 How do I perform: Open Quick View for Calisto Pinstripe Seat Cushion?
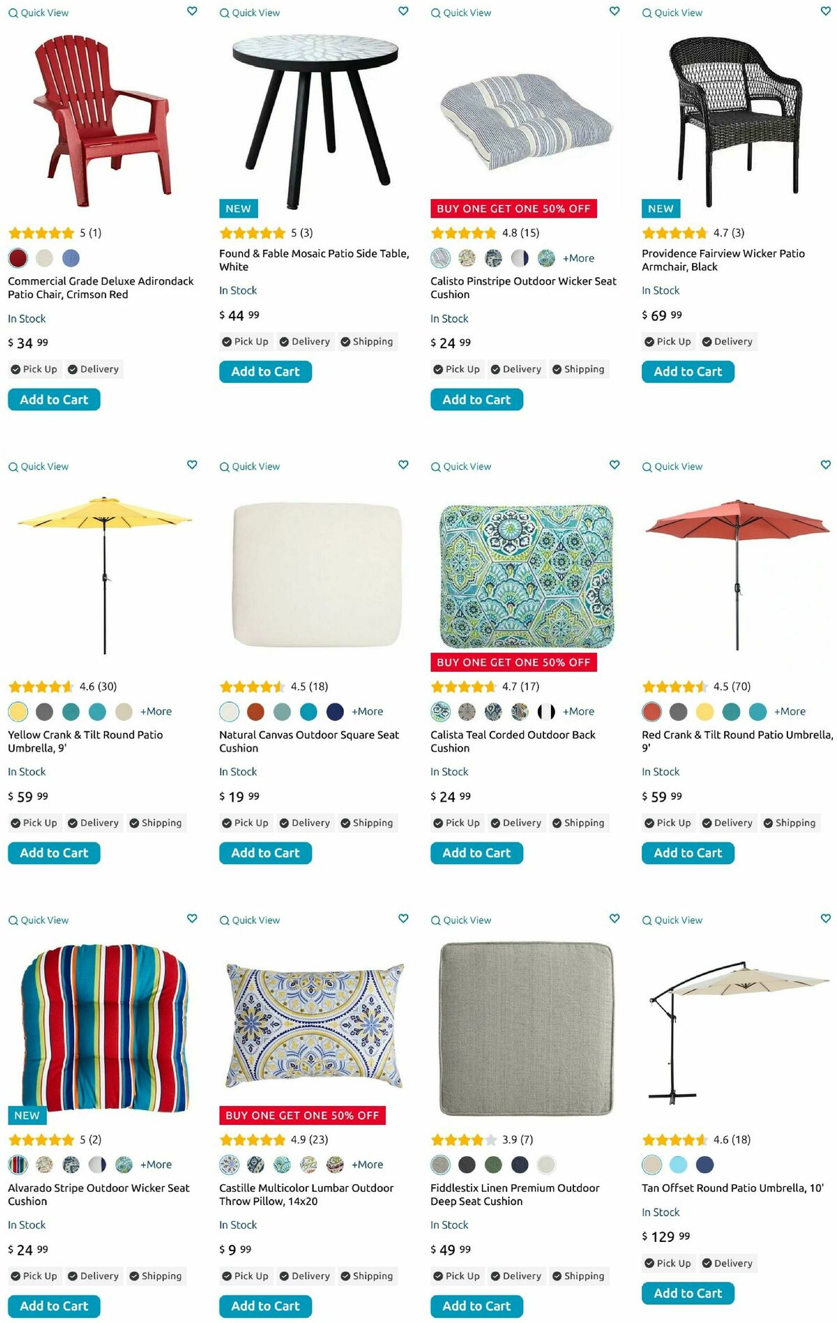coord(461,13)
